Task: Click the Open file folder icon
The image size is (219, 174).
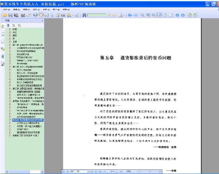Action: click(x=5, y=15)
